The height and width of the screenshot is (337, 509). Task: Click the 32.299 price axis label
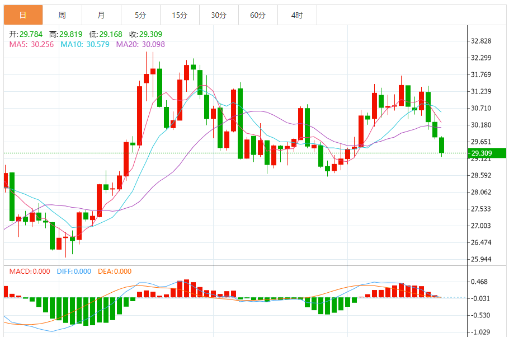click(481, 58)
